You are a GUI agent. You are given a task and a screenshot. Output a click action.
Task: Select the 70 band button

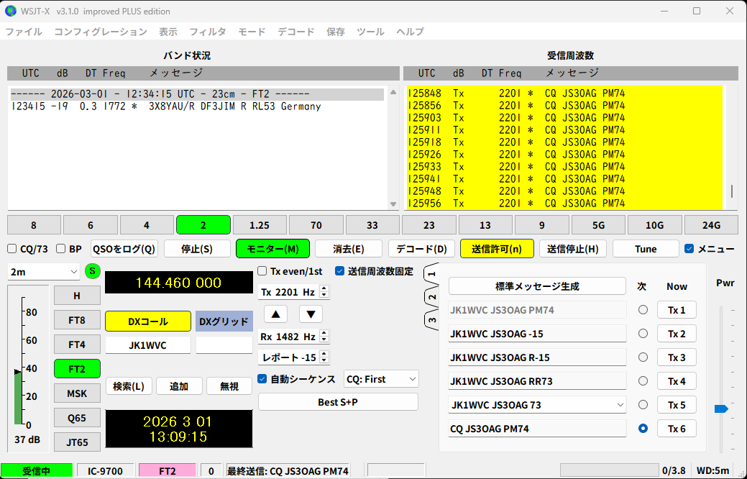coord(316,225)
